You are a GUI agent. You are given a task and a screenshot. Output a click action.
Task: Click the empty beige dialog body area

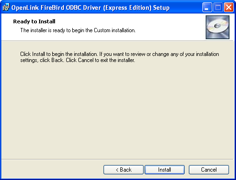(x=118, y=109)
